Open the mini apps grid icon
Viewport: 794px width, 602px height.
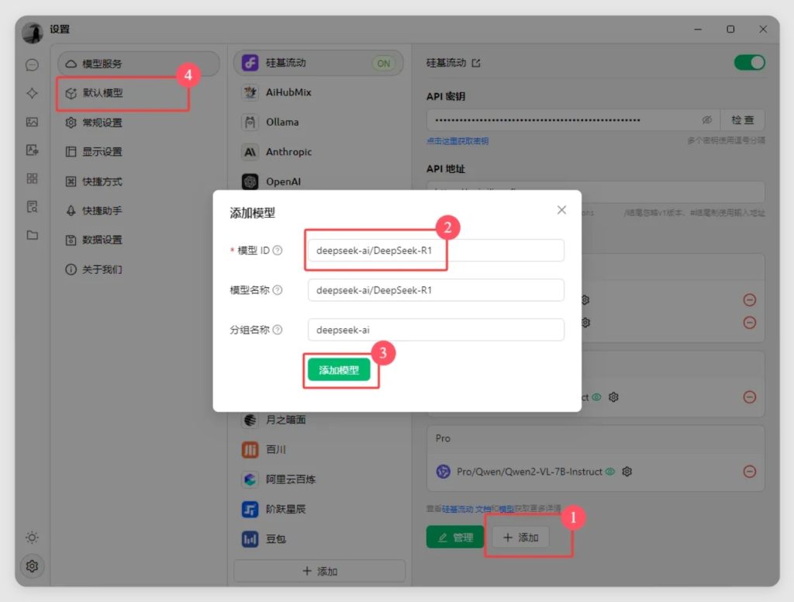coord(32,178)
